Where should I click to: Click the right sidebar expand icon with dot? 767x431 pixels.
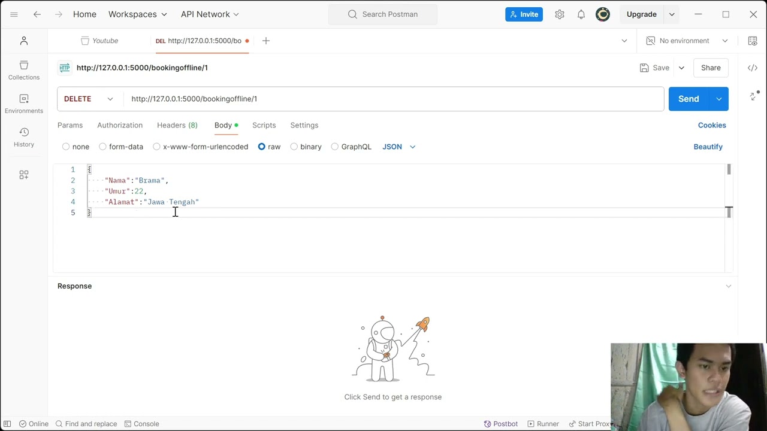(x=754, y=96)
